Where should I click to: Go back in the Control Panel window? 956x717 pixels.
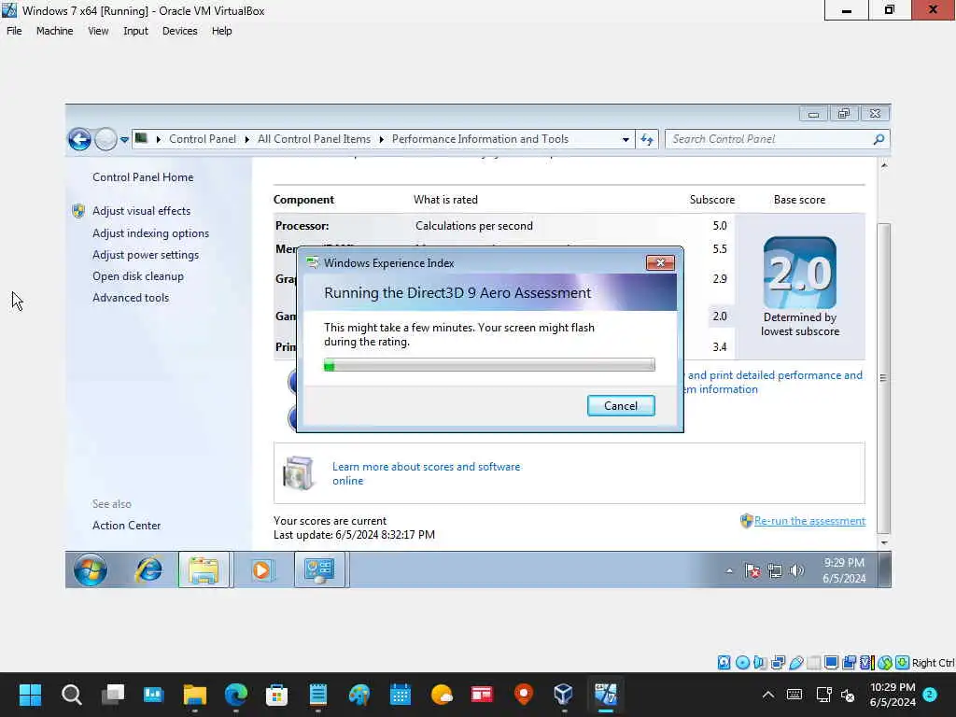(x=79, y=139)
